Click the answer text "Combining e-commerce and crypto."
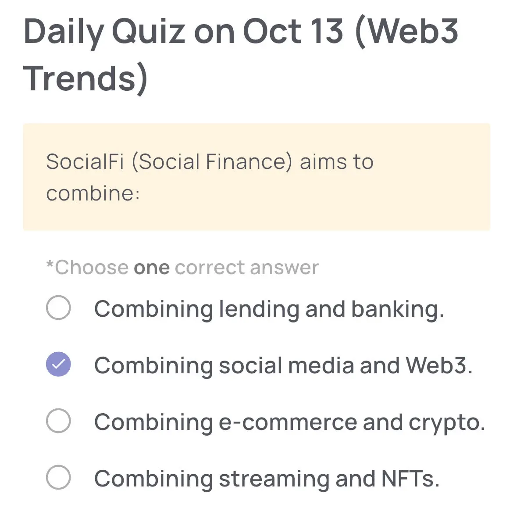 click(x=289, y=422)
